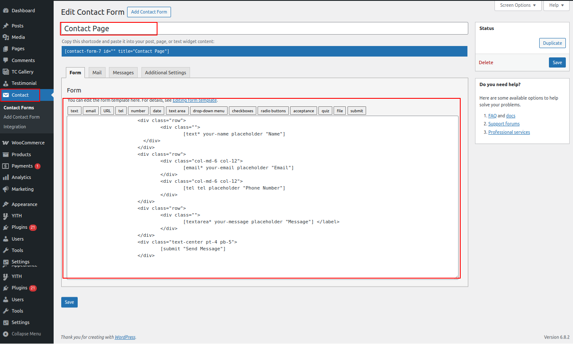Switch to the Form tab
Screen dimensions: 573x344
75,73
